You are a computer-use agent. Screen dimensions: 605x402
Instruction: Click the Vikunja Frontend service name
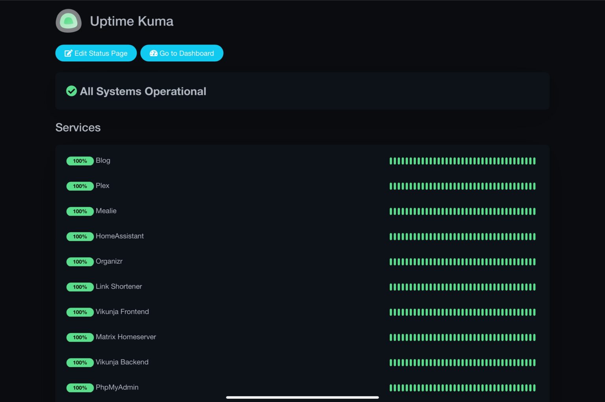coord(122,312)
